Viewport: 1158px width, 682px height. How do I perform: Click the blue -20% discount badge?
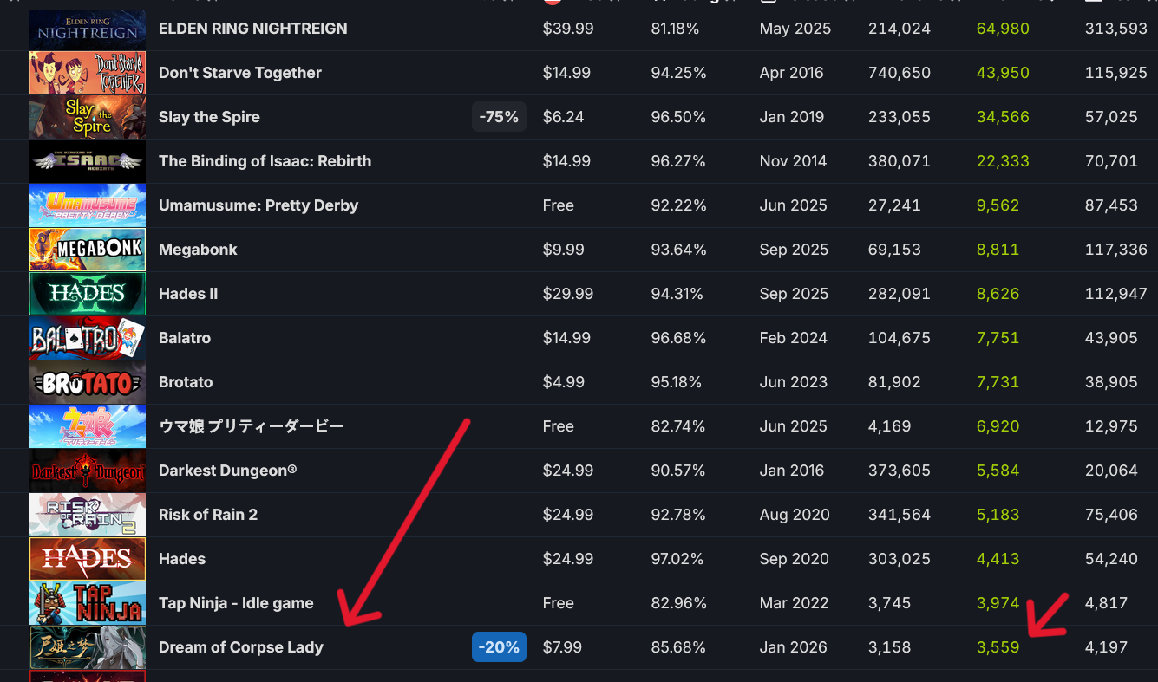(499, 647)
